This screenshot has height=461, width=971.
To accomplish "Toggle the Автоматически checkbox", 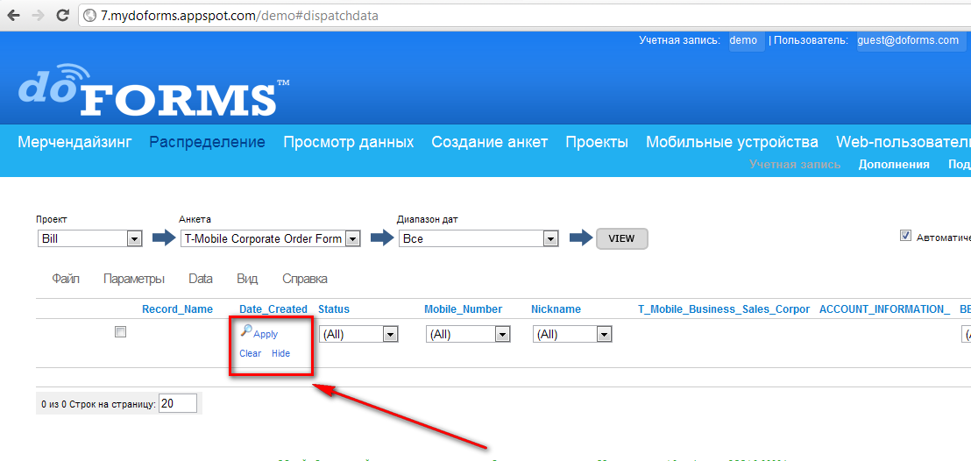I will 905,236.
